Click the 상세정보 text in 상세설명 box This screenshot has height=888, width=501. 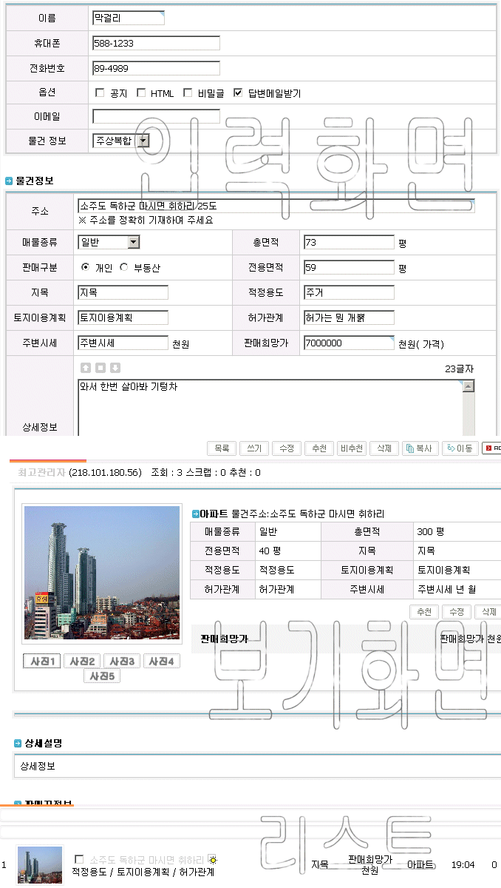[37, 766]
